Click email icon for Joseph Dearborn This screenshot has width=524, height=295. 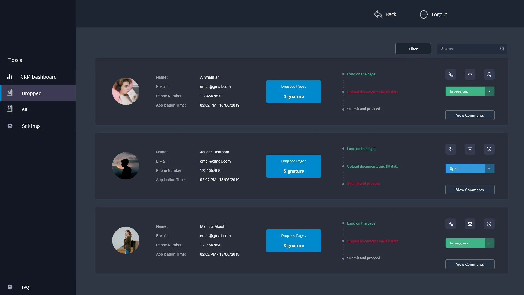(470, 149)
